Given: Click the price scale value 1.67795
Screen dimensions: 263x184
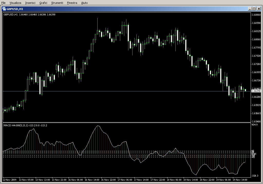Looking at the screenshot, I should [257, 47].
